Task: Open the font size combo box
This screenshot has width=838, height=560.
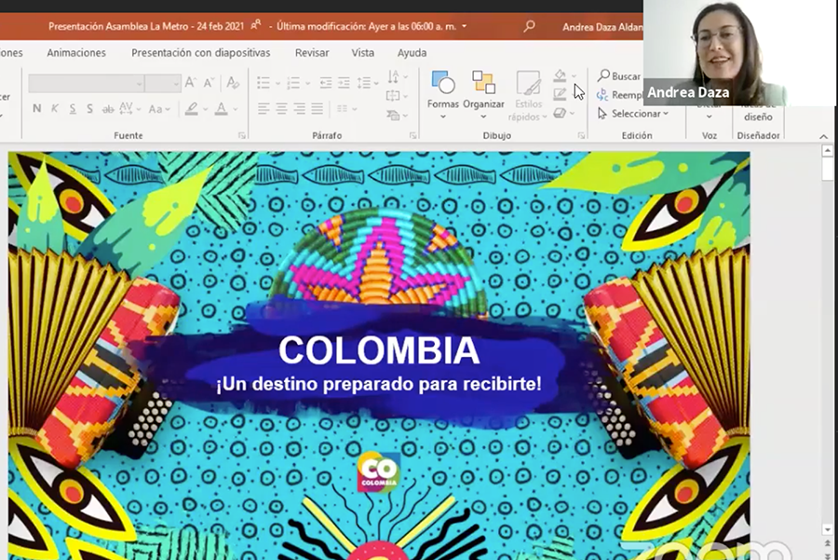Action: 163,84
